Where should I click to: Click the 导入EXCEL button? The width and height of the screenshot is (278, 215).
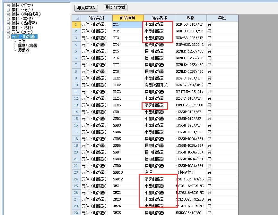[x=86, y=8]
